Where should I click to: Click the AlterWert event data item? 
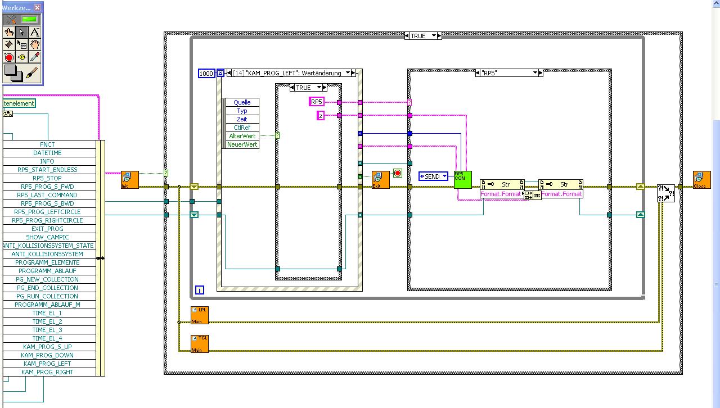[242, 136]
